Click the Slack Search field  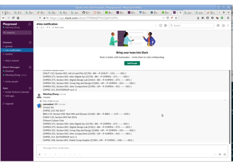[x=191, y=26]
